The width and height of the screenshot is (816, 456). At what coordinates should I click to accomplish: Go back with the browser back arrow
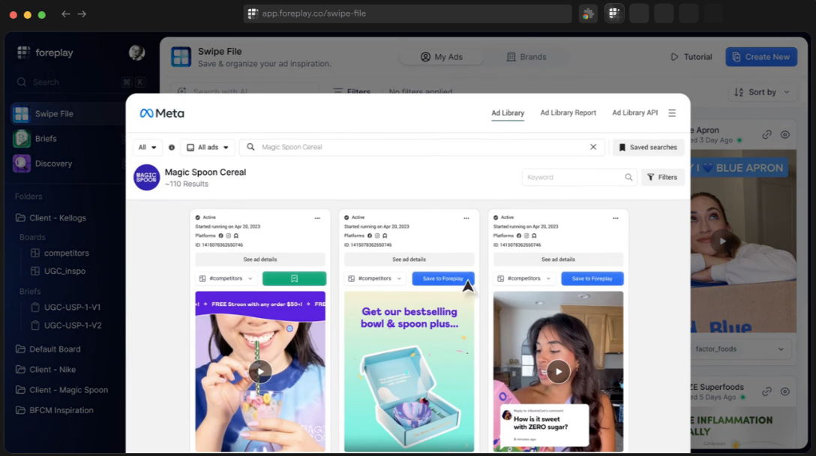pos(65,14)
